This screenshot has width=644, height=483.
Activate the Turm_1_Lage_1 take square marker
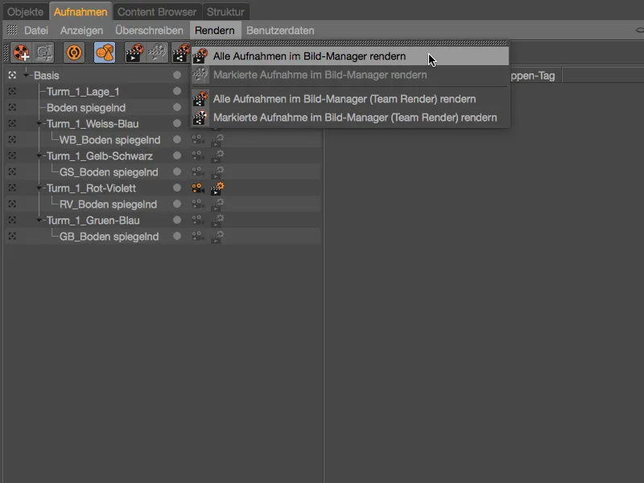pos(12,91)
